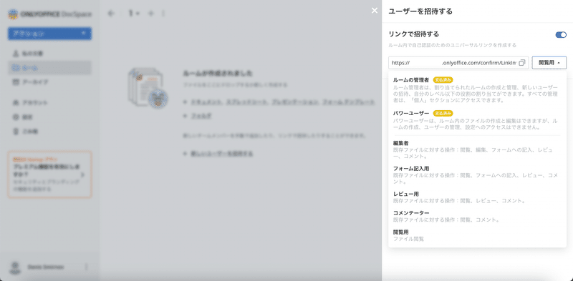This screenshot has width=573, height=281.
Task: Open the highlighted ルーム sidebar entry
Action: [x=49, y=68]
